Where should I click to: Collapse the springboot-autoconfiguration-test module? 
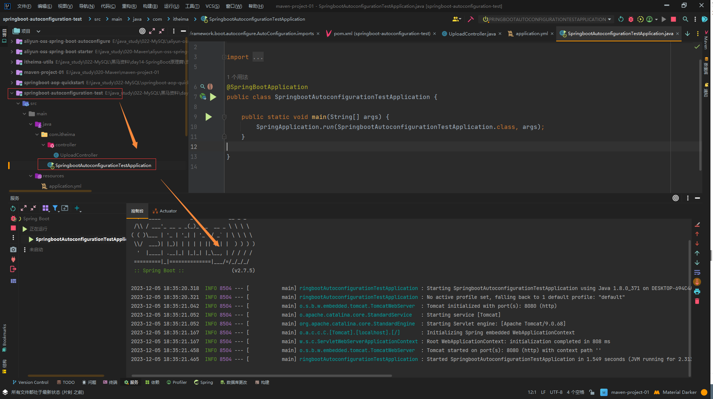tap(12, 93)
